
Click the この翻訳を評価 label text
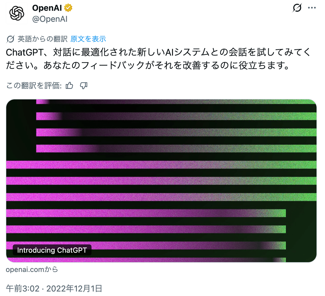[x=34, y=86]
